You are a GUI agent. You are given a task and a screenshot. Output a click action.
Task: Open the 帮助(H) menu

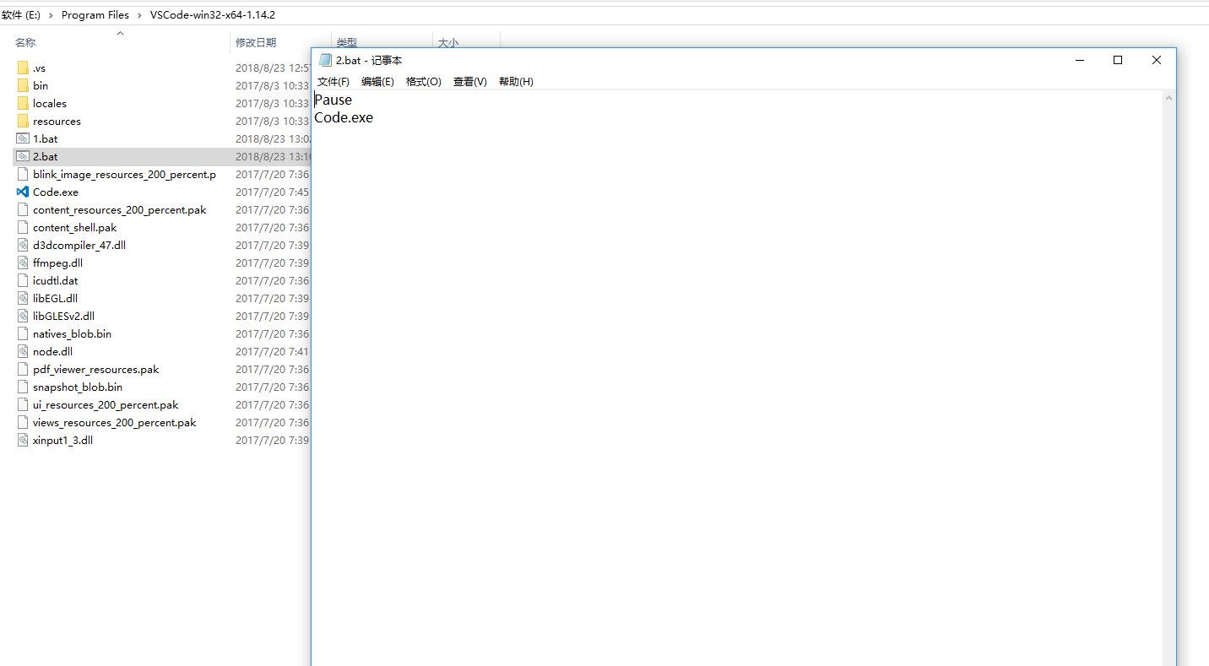pyautogui.click(x=516, y=82)
